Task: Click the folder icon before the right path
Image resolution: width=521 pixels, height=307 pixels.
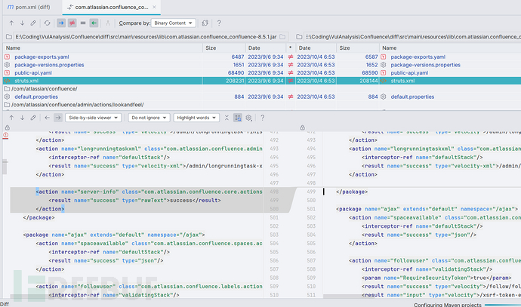Action: coord(299,37)
